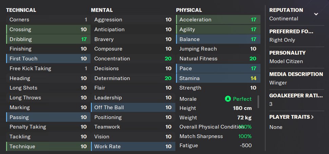Image resolution: width=329 pixels, height=154 pixels.
Task: Click the Preferred Foot heading
Action: pyautogui.click(x=291, y=32)
